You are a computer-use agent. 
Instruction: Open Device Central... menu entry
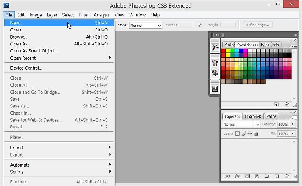59,68
